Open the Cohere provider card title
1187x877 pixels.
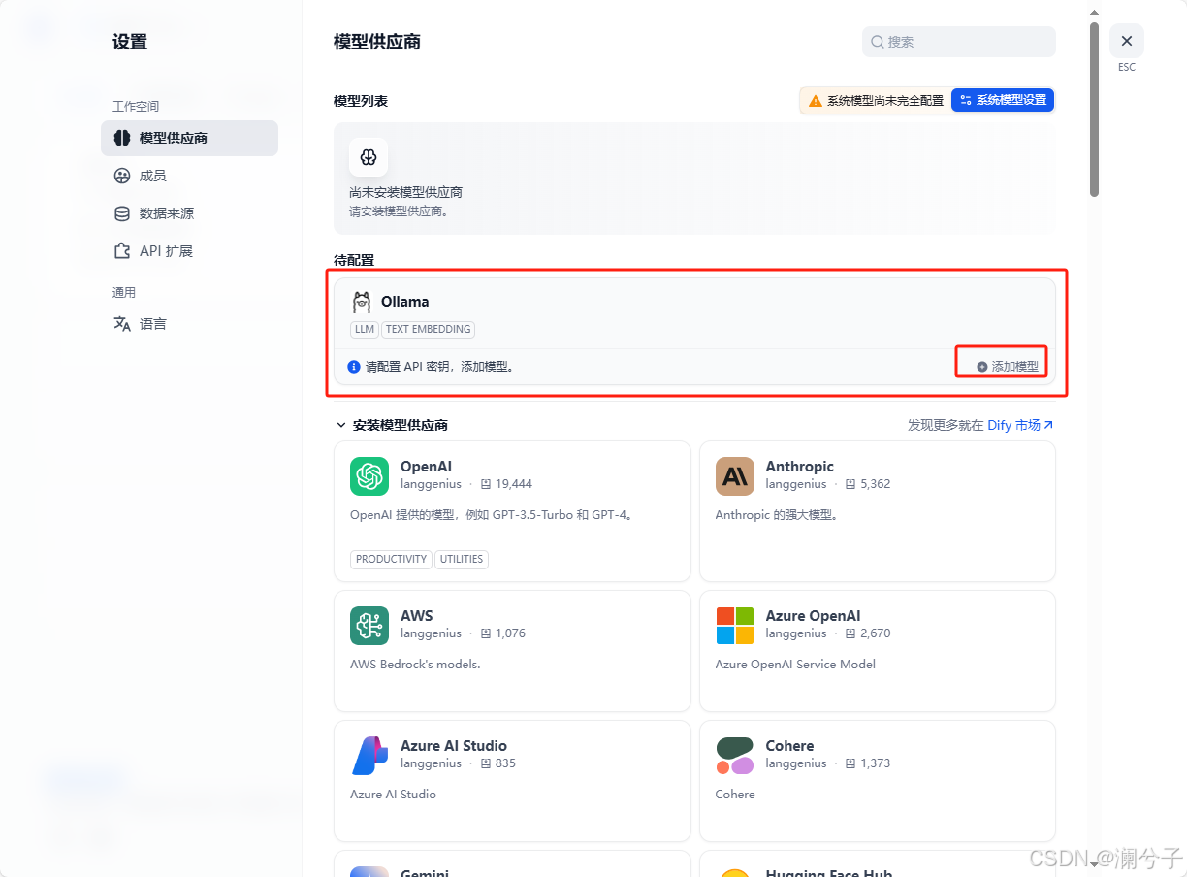tap(789, 746)
